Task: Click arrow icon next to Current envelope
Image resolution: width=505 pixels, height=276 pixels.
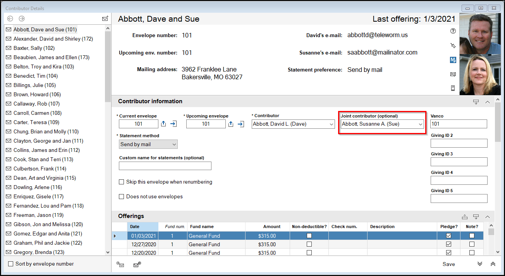Action: [x=173, y=124]
